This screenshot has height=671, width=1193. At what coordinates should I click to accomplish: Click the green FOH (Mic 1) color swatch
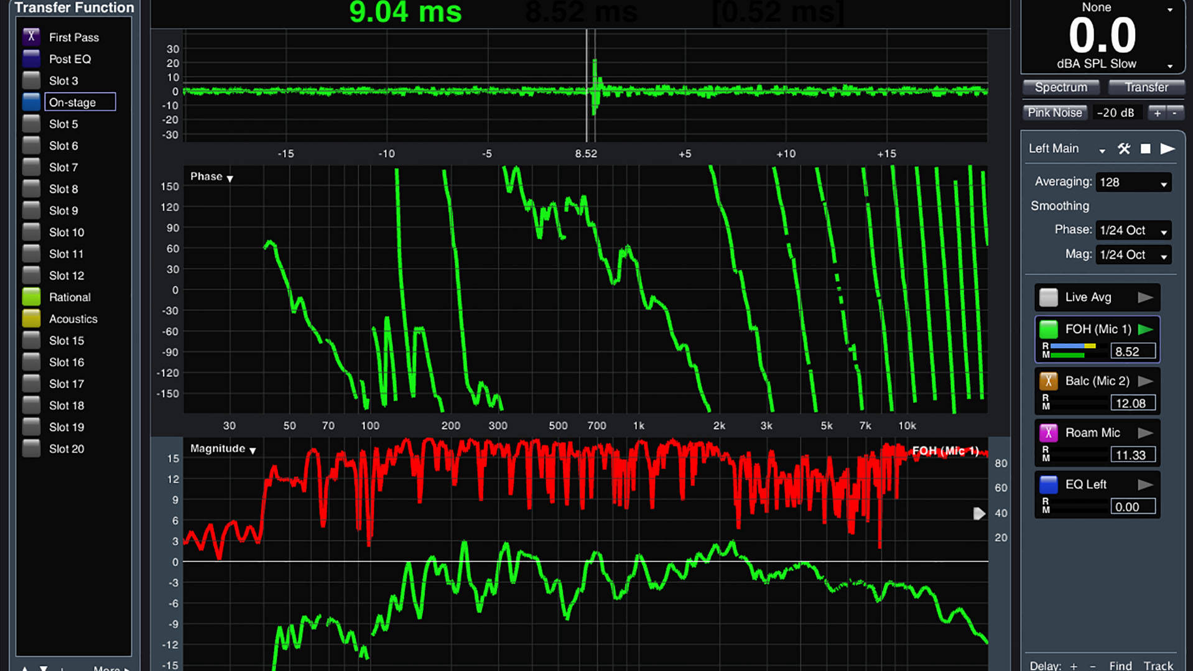1048,330
